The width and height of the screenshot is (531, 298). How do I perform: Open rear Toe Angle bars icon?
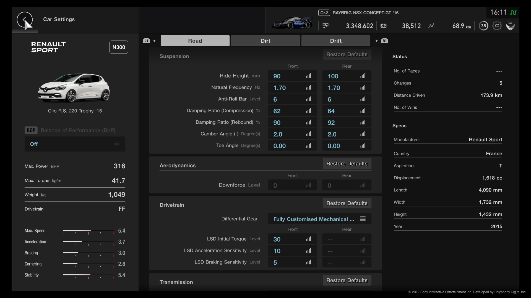pos(363,145)
